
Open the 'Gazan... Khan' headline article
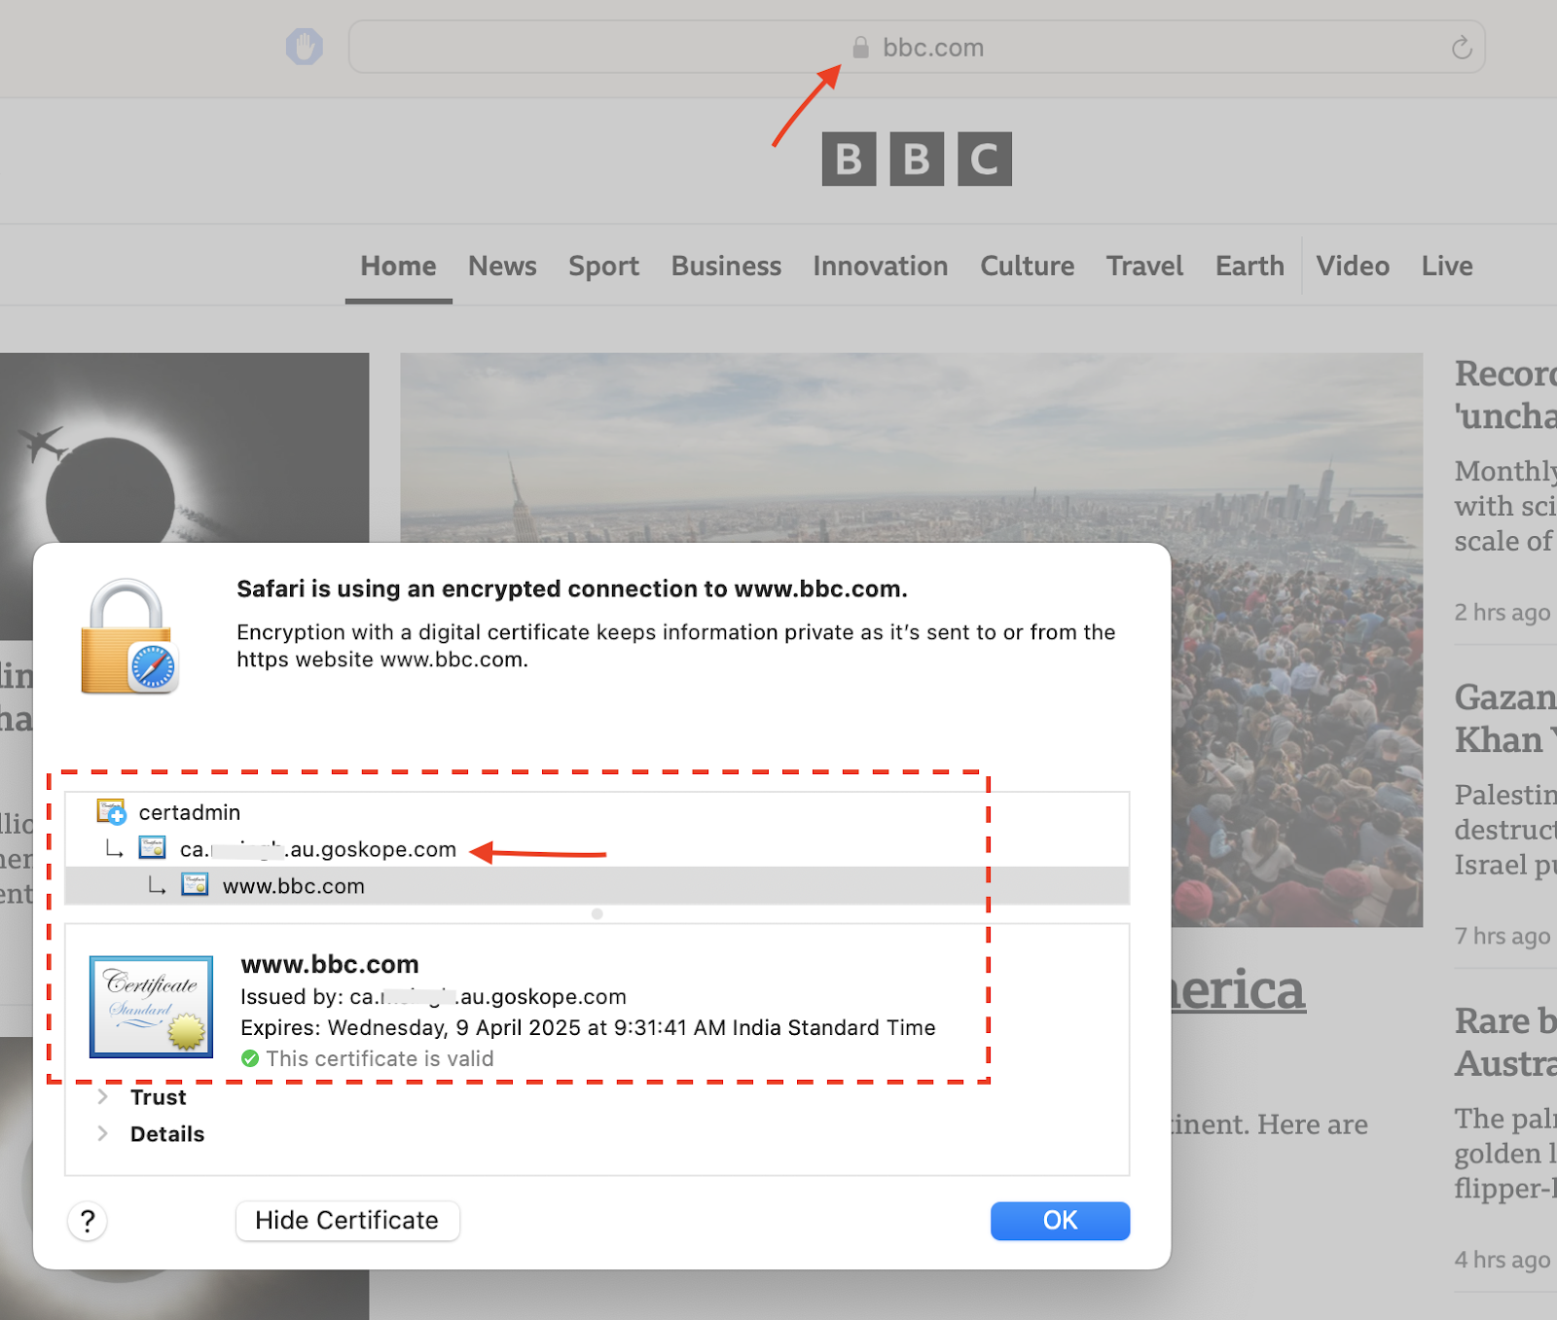[x=1505, y=718]
